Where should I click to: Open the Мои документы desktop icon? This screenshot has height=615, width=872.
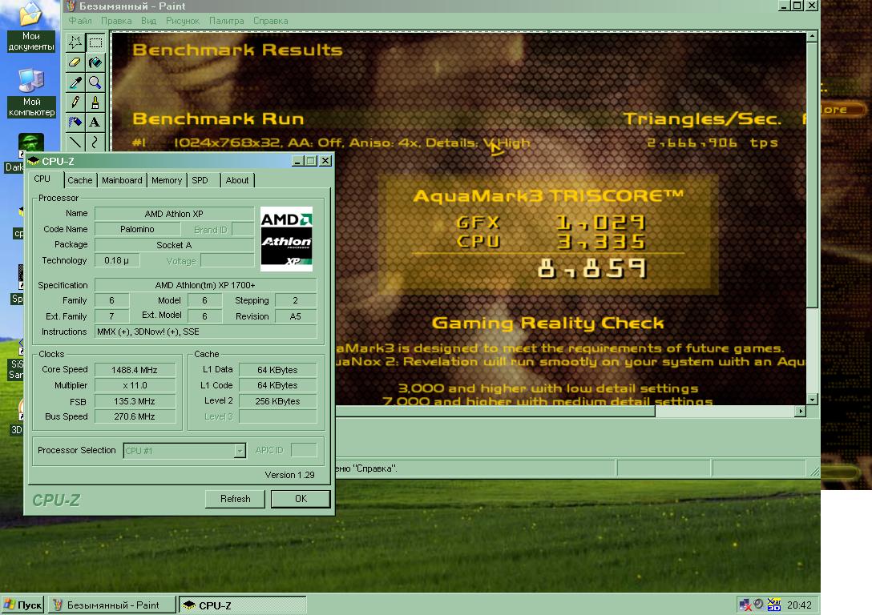point(31,26)
